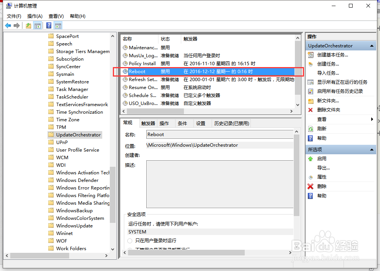This screenshot has width=380, height=271.
Task: Click the Create Task (创建任务) icon
Action: point(310,64)
